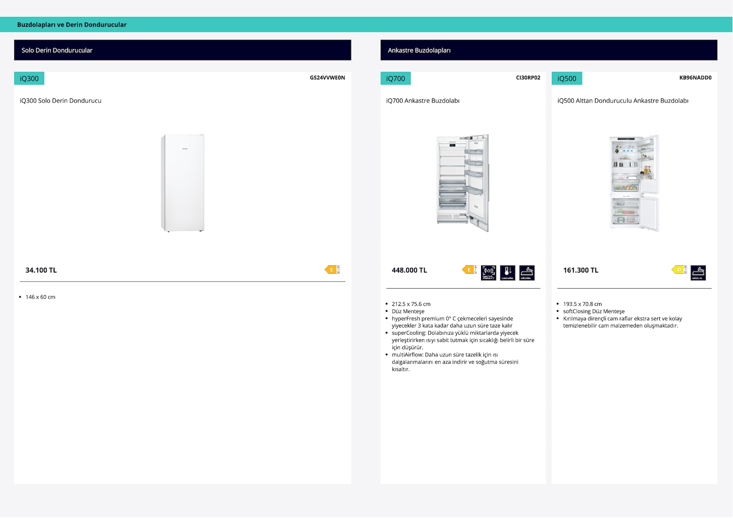Screen dimensions: 733x518
Task: Select model code KB96NADD0
Action: [x=695, y=77]
